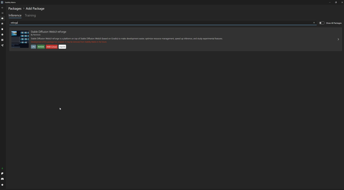Click the Add Package breadcrumb

tap(35, 9)
